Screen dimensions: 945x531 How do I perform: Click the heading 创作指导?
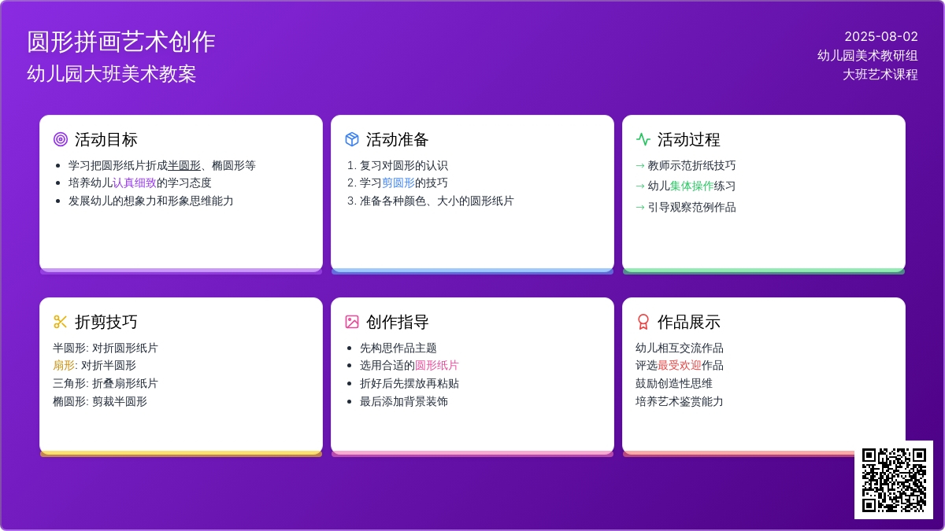(398, 322)
